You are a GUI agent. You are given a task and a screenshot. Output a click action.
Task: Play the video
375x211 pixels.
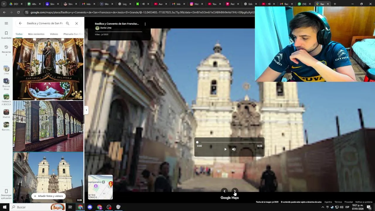(225, 149)
